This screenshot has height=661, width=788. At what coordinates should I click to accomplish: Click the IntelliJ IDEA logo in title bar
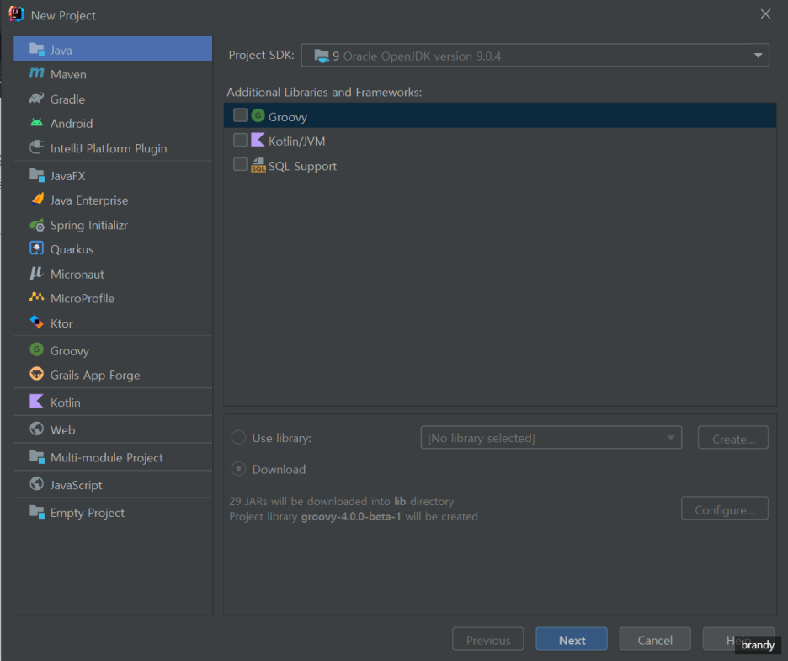point(16,14)
